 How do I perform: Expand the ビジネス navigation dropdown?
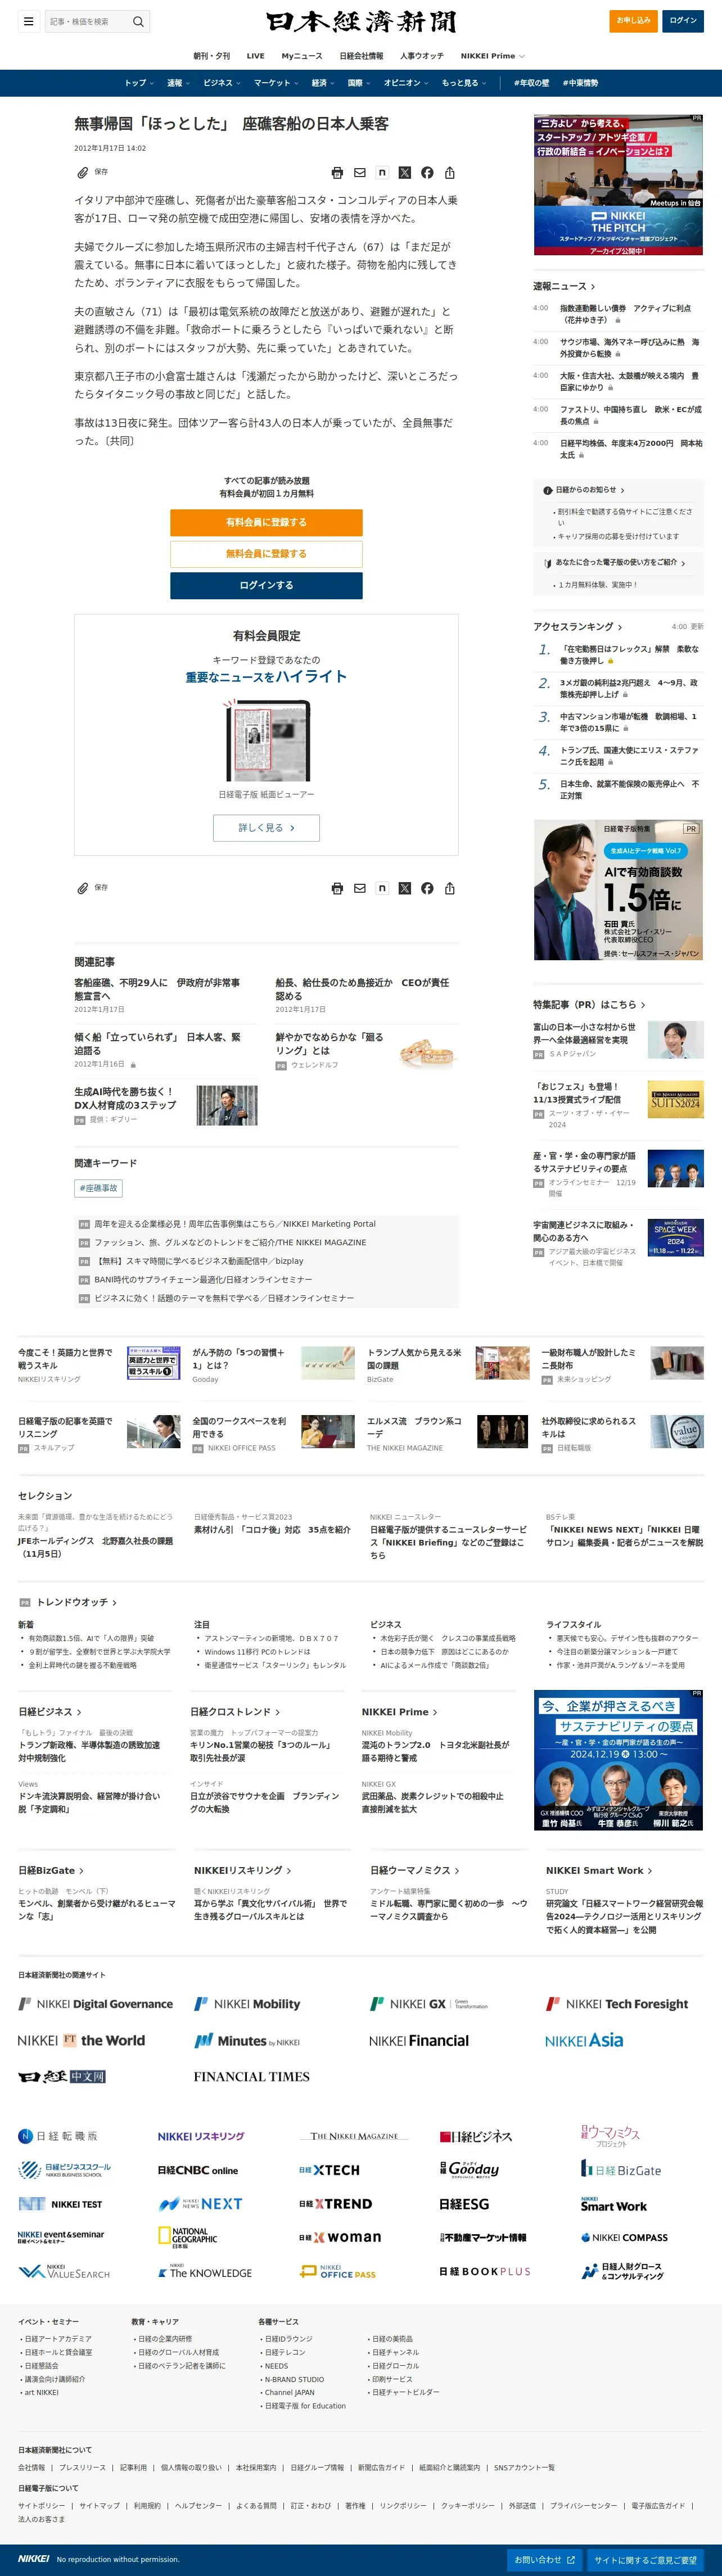[221, 83]
